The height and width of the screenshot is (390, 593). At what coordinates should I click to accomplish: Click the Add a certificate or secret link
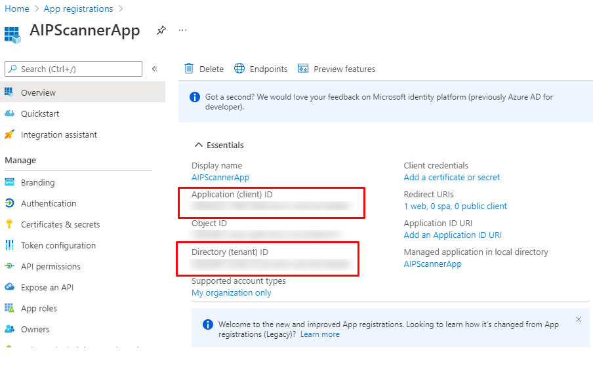click(451, 178)
